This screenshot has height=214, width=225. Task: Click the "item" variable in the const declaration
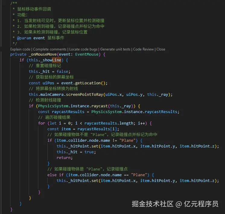pyautogui.click(x=66, y=129)
